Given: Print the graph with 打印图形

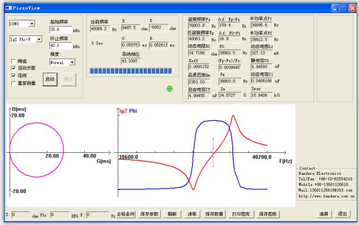Looking at the screenshot, I should pos(241,214).
